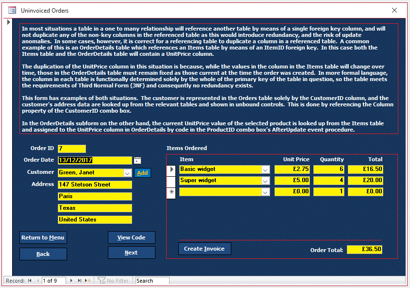This screenshot has height=288, width=410.
Task: Select the Basic widget row selector
Action: pos(171,169)
